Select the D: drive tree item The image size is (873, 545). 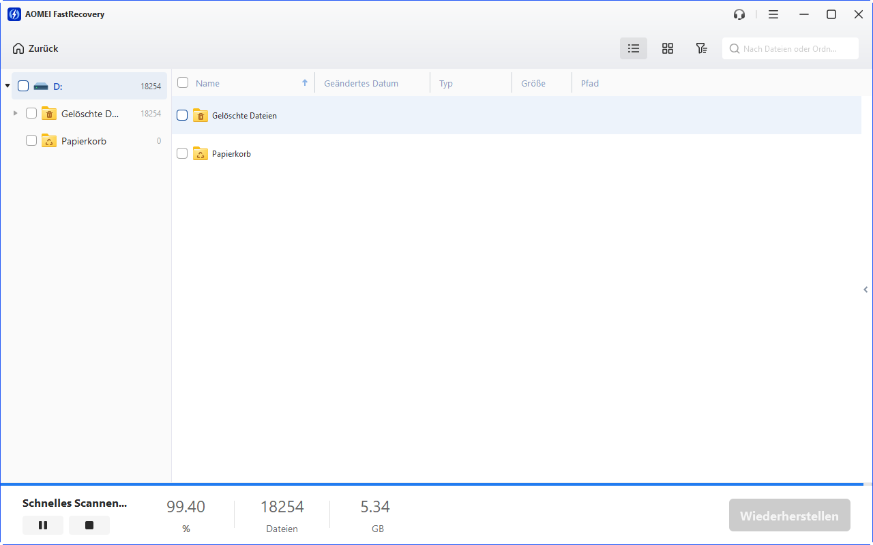click(x=89, y=86)
